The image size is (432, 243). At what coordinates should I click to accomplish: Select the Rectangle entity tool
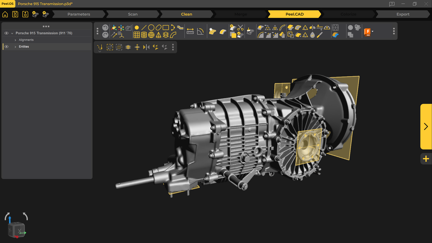[166, 27]
